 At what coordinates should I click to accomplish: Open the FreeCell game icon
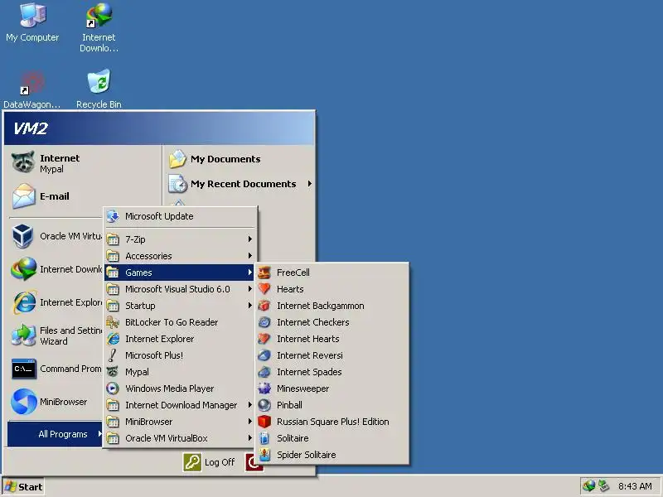[x=264, y=273]
